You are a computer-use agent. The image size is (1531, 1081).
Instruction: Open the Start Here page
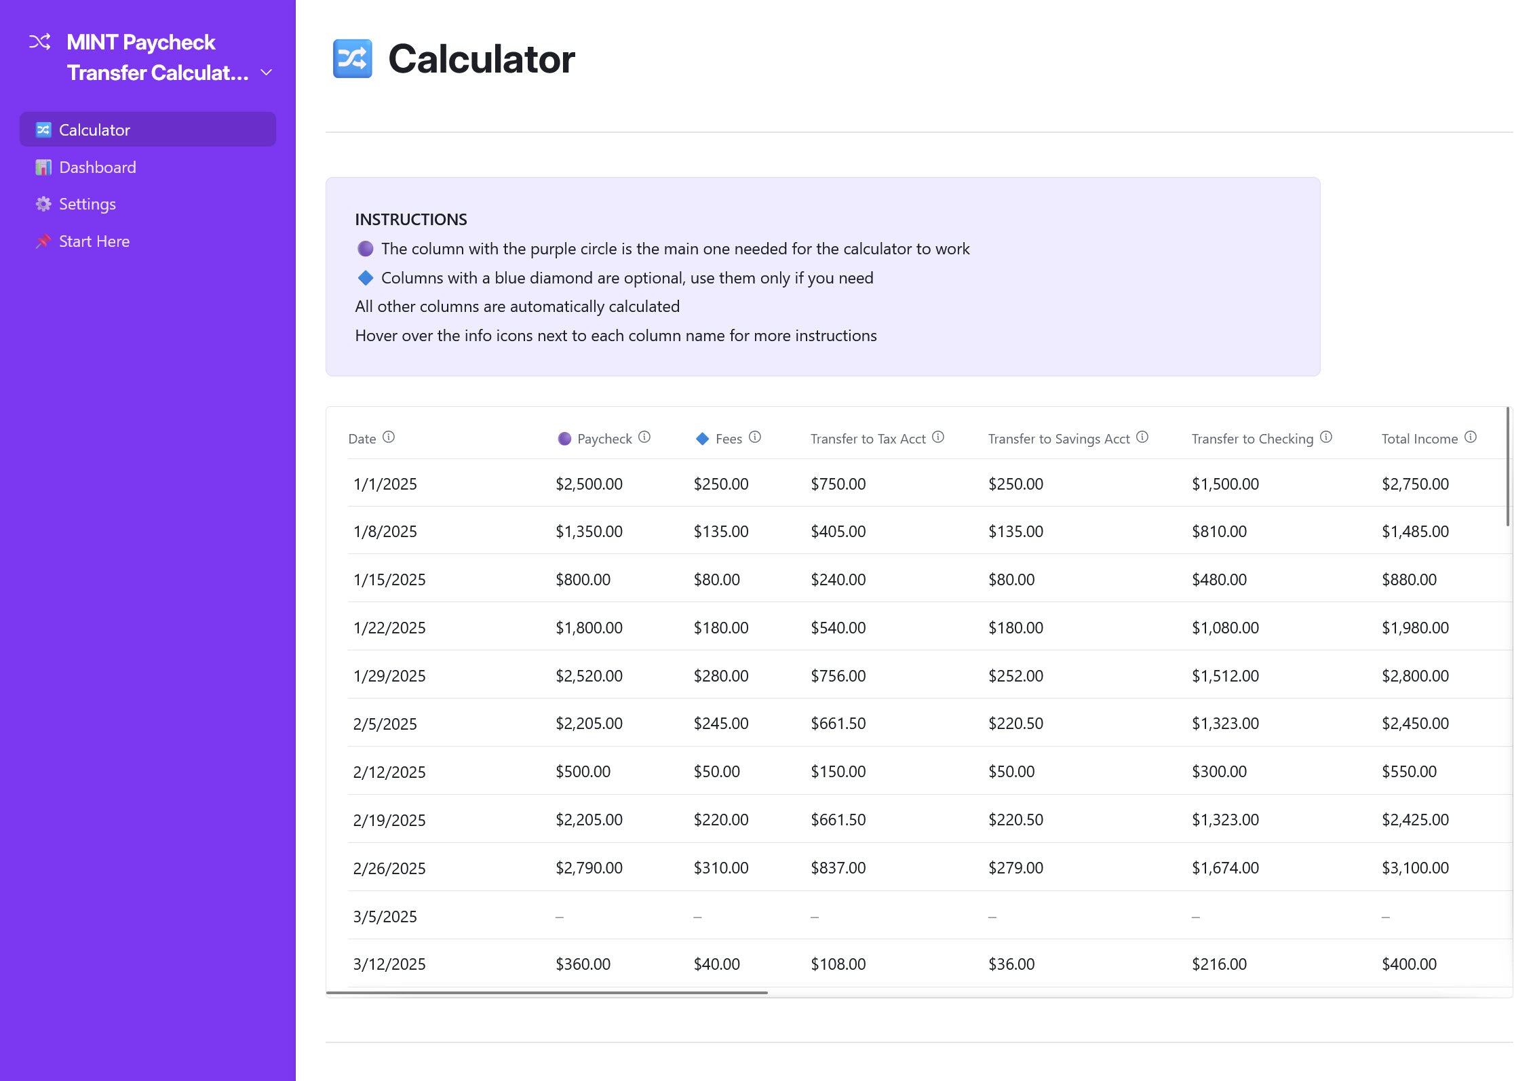click(x=94, y=241)
